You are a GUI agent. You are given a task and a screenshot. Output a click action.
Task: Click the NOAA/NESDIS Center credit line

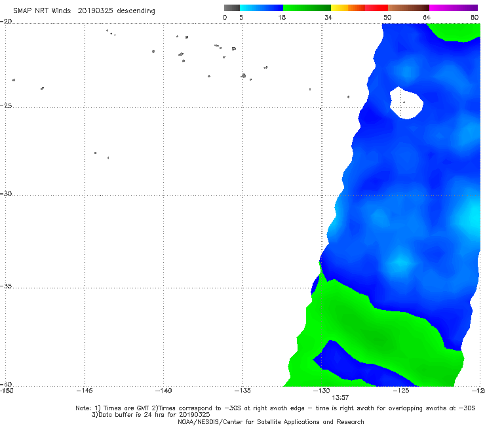(x=271, y=421)
